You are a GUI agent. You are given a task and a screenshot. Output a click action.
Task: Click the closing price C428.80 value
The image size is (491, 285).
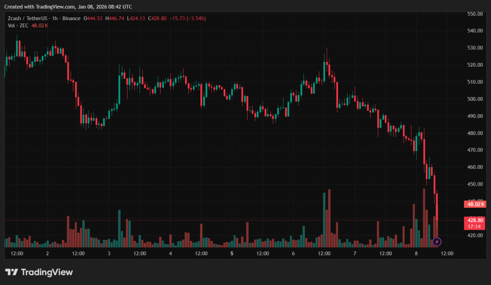tap(157, 18)
